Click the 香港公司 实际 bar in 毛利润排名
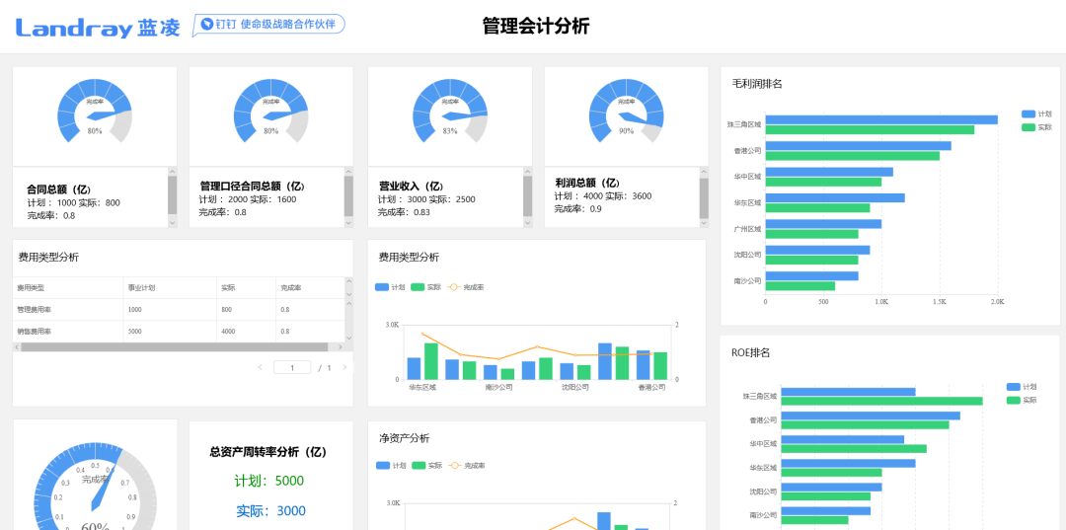 (853, 156)
